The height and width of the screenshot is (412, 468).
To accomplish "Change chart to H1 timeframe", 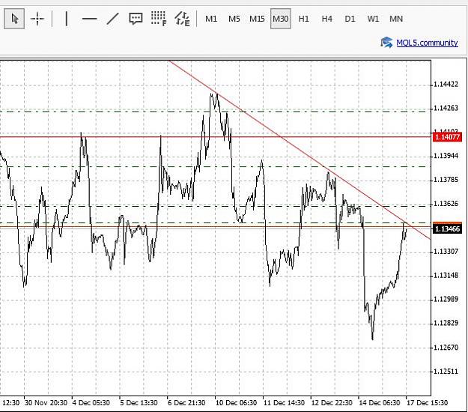I will [303, 19].
